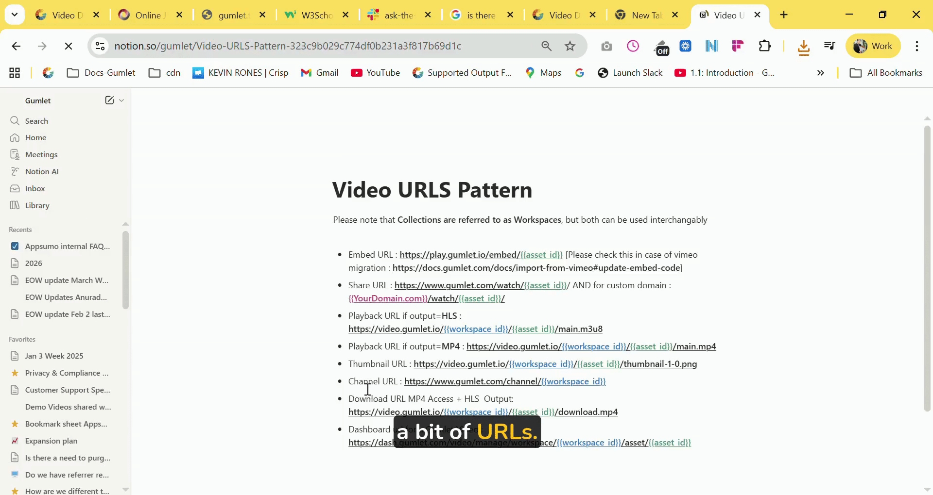Show more bookmarks with the double chevron
The width and height of the screenshot is (933, 495).
820,73
